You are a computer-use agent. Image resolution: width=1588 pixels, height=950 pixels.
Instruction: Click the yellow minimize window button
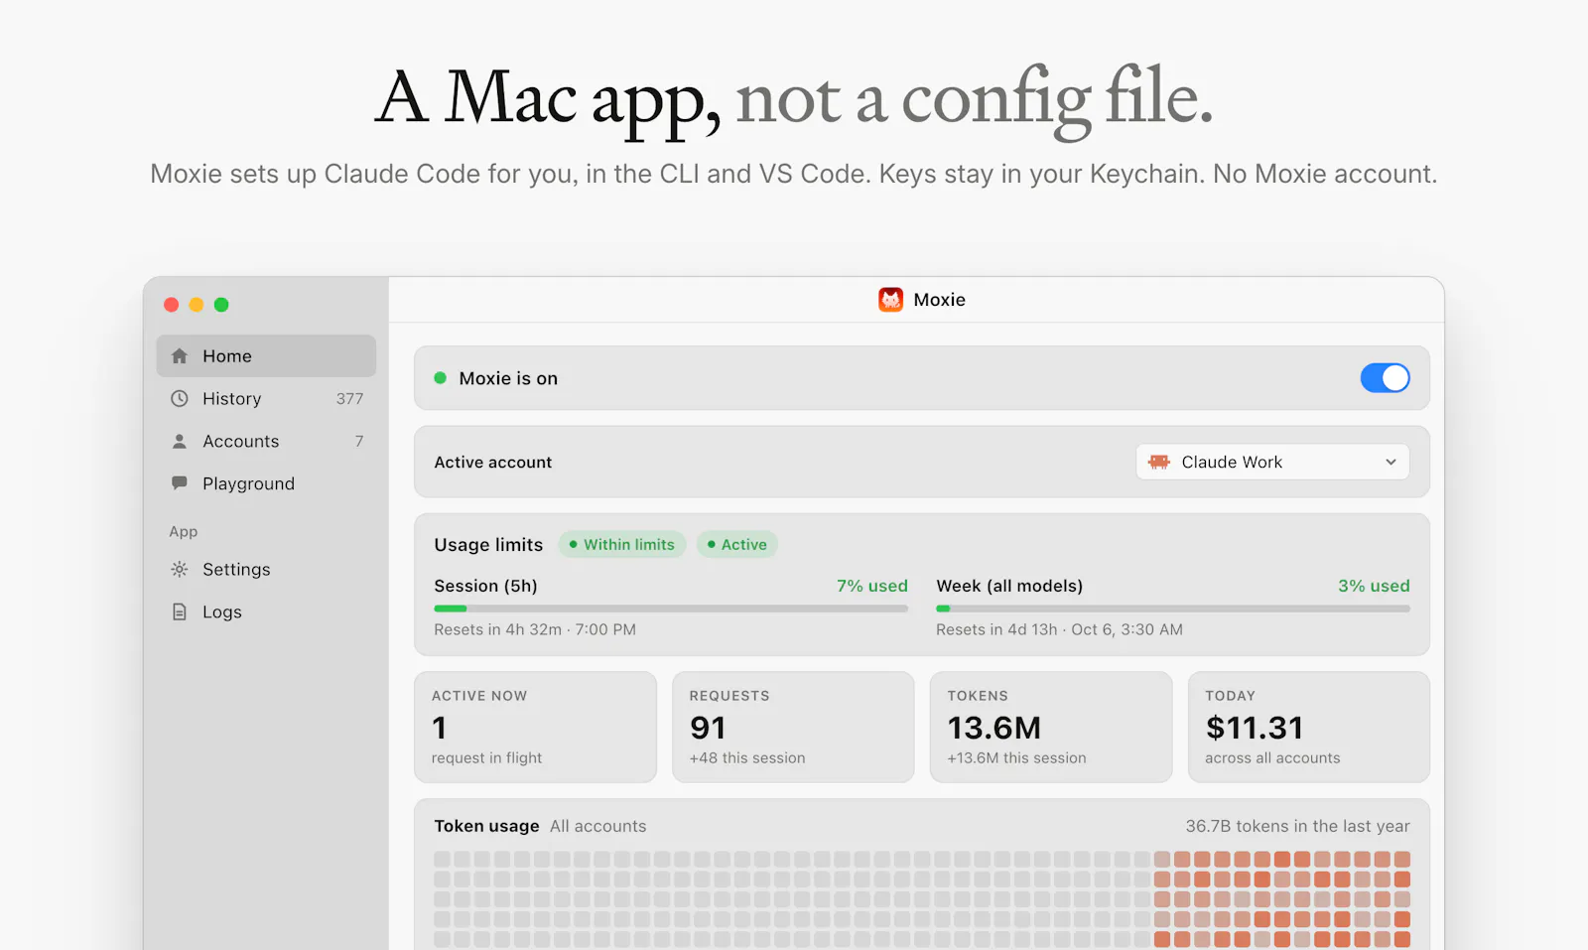[197, 305]
